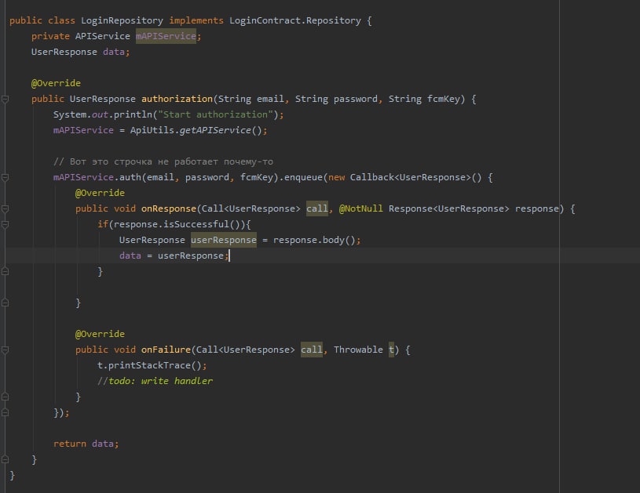
Task: Click highlighted userResponse variable declaration
Action: [224, 240]
